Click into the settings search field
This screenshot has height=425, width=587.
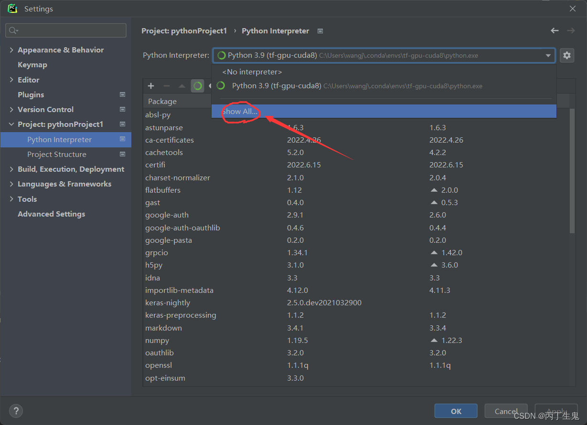[66, 31]
